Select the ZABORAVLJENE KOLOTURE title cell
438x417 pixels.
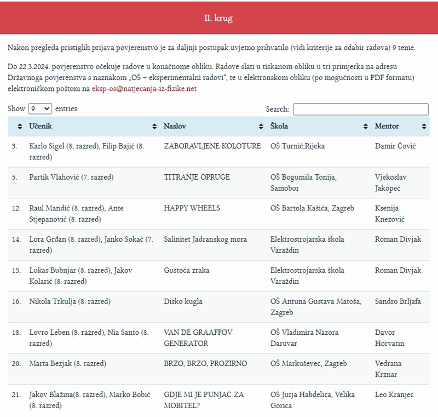pyautogui.click(x=212, y=146)
